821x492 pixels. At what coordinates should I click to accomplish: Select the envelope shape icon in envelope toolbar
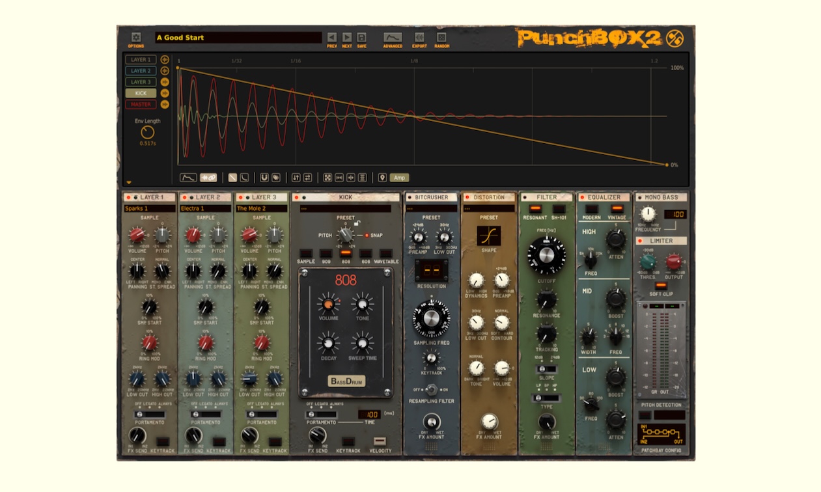(x=188, y=177)
